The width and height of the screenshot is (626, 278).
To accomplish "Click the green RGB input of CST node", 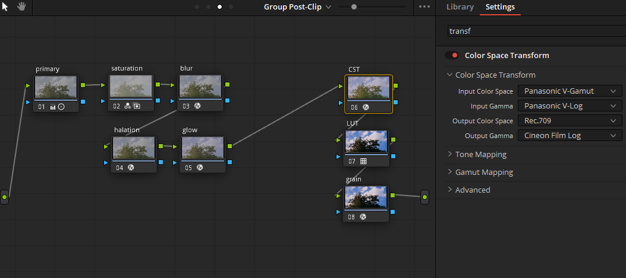I will click(x=341, y=86).
